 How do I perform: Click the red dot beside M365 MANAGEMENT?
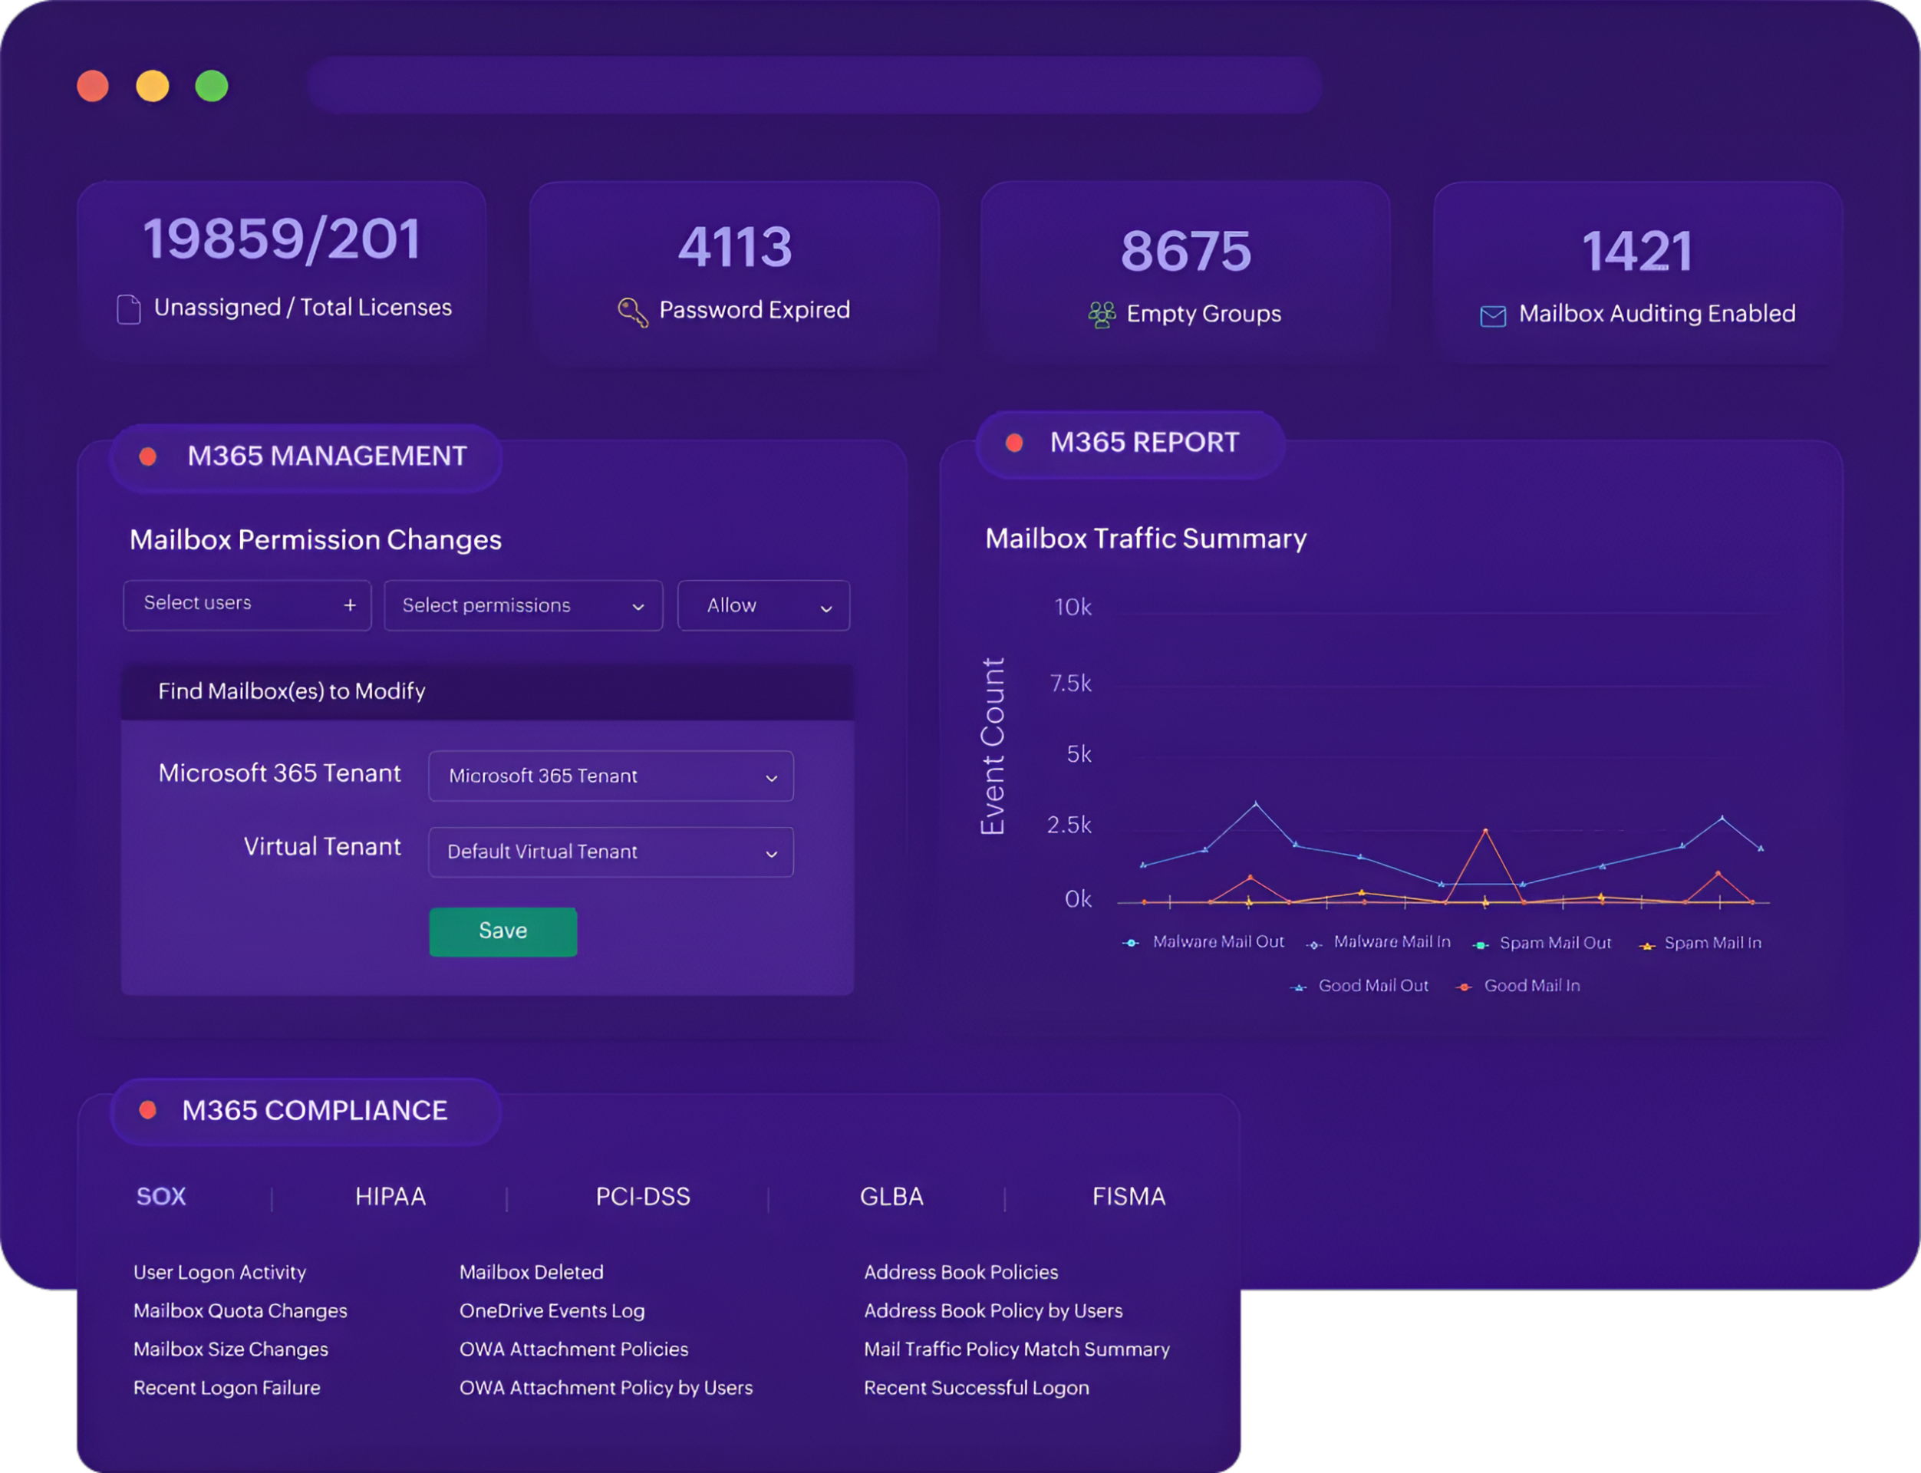pos(148,456)
